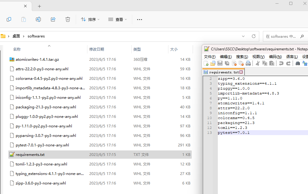Refresh the softwares folder

point(254,36)
